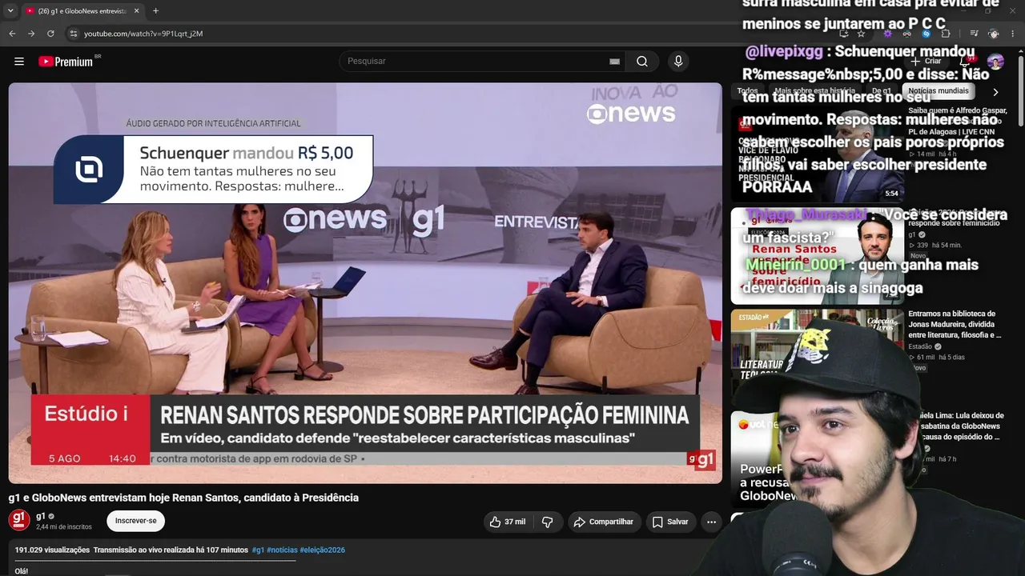Click the Inscrever-se subscribe button
Image resolution: width=1025 pixels, height=576 pixels.
(135, 521)
